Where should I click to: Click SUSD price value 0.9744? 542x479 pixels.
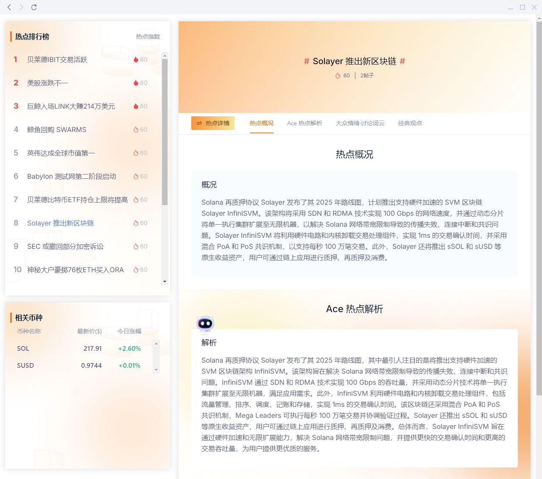click(x=91, y=366)
